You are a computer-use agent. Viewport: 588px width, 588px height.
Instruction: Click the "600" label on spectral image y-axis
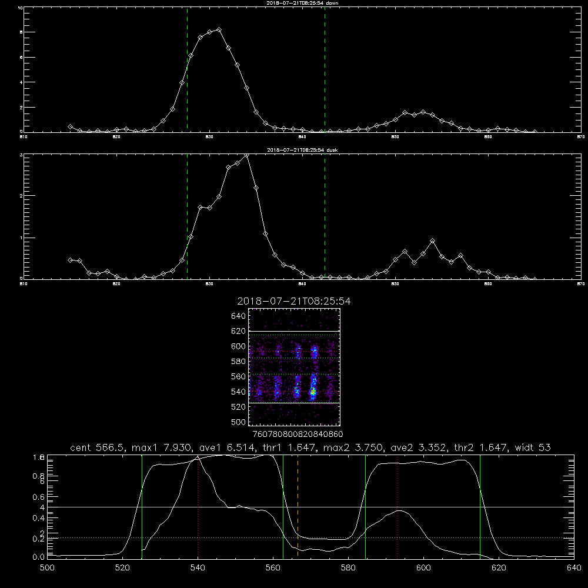(x=239, y=346)
